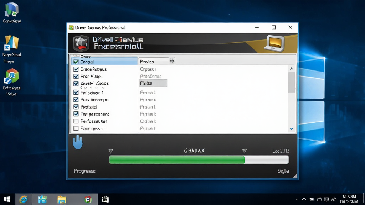
Task: Uncheck the Cnnpal checkbox
Action: click(76, 62)
